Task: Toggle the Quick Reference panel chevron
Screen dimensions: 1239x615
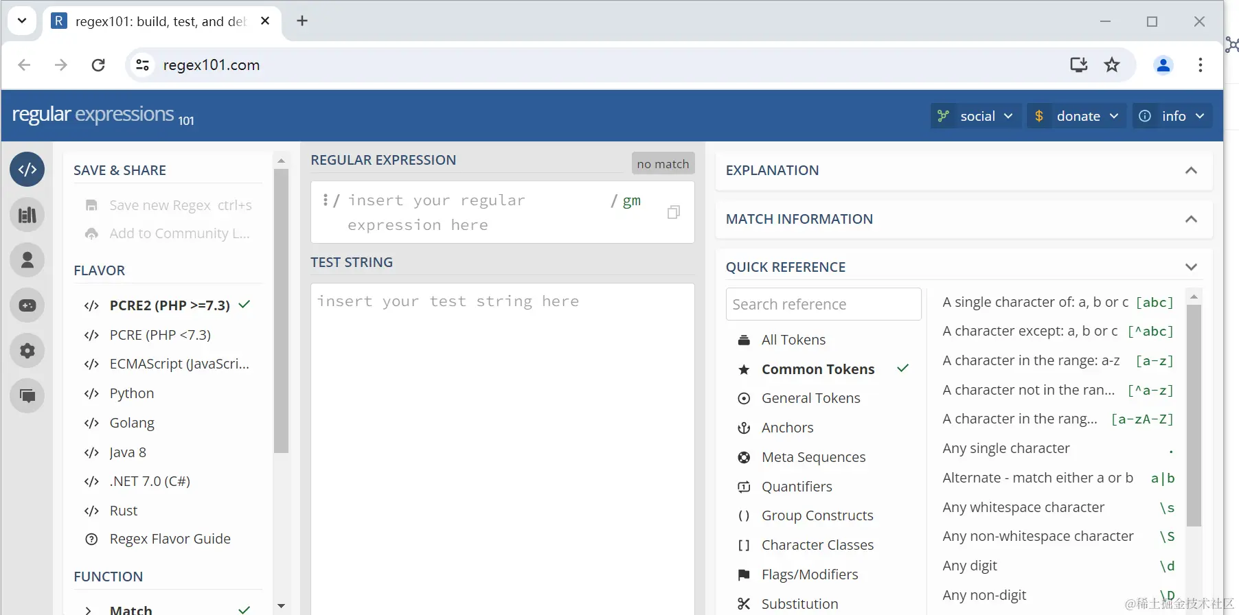Action: (x=1192, y=267)
